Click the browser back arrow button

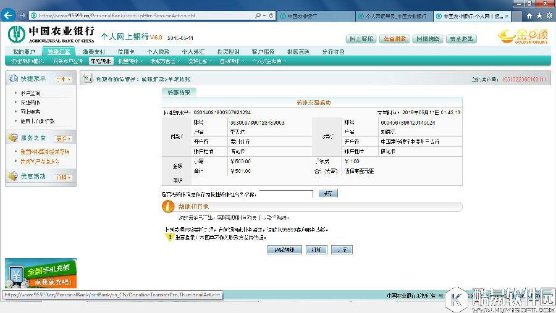[8, 15]
